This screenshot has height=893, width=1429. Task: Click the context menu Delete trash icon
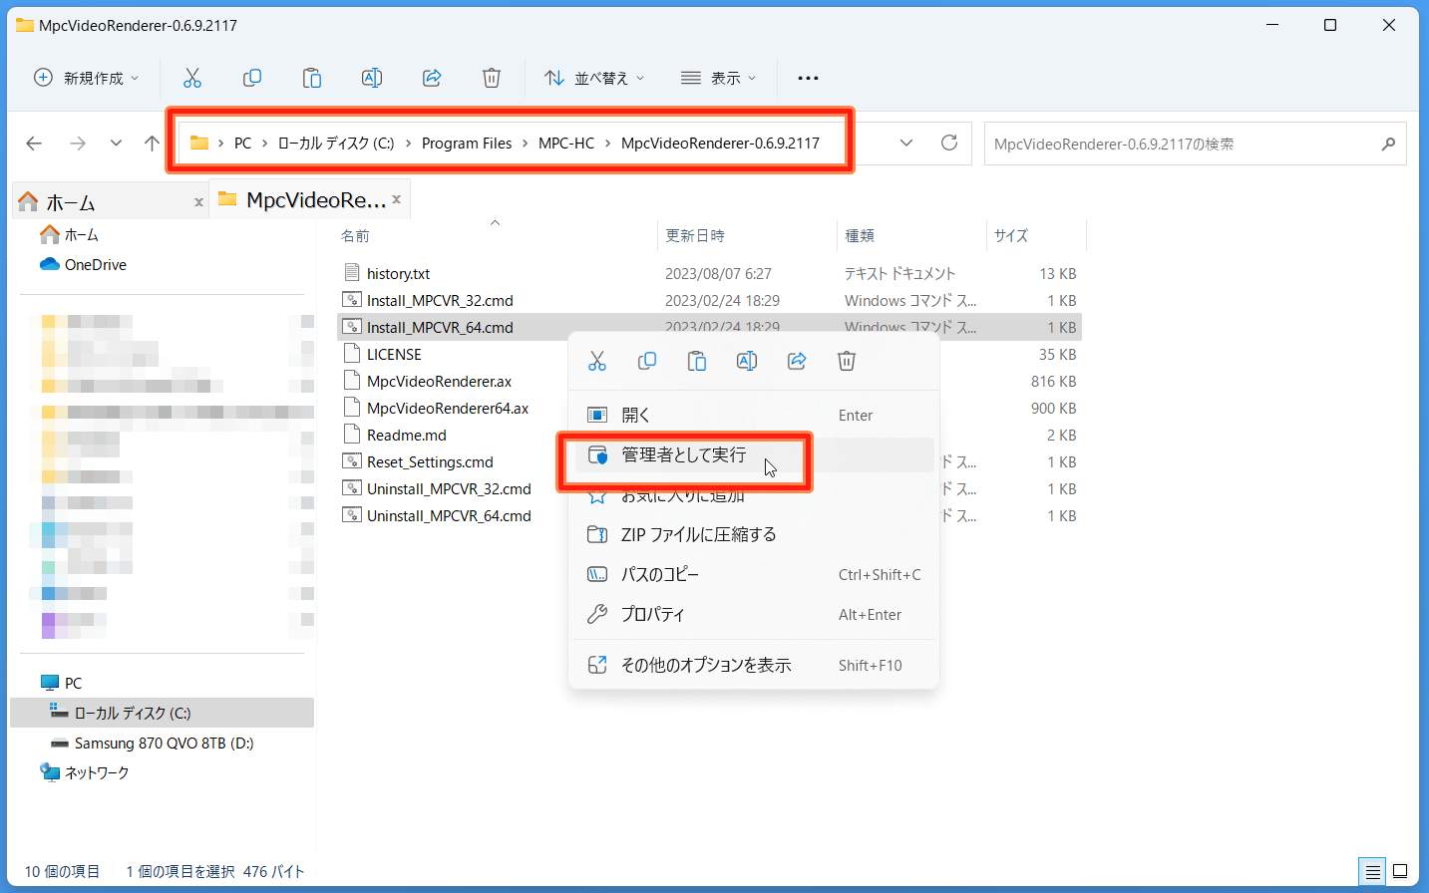[847, 361]
